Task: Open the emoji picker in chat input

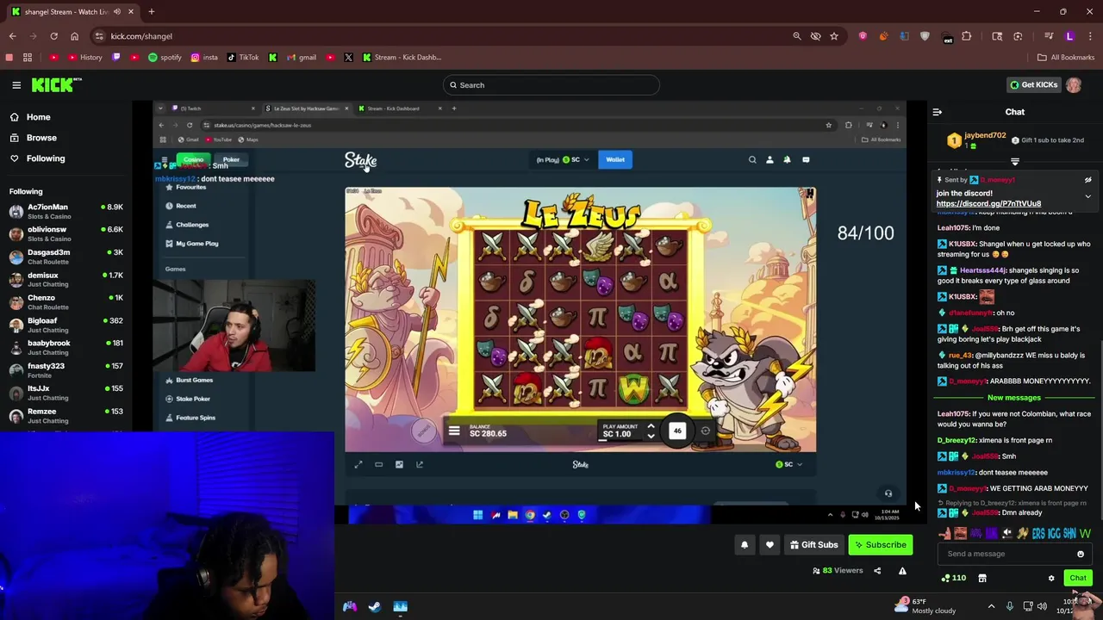Action: click(x=1081, y=555)
